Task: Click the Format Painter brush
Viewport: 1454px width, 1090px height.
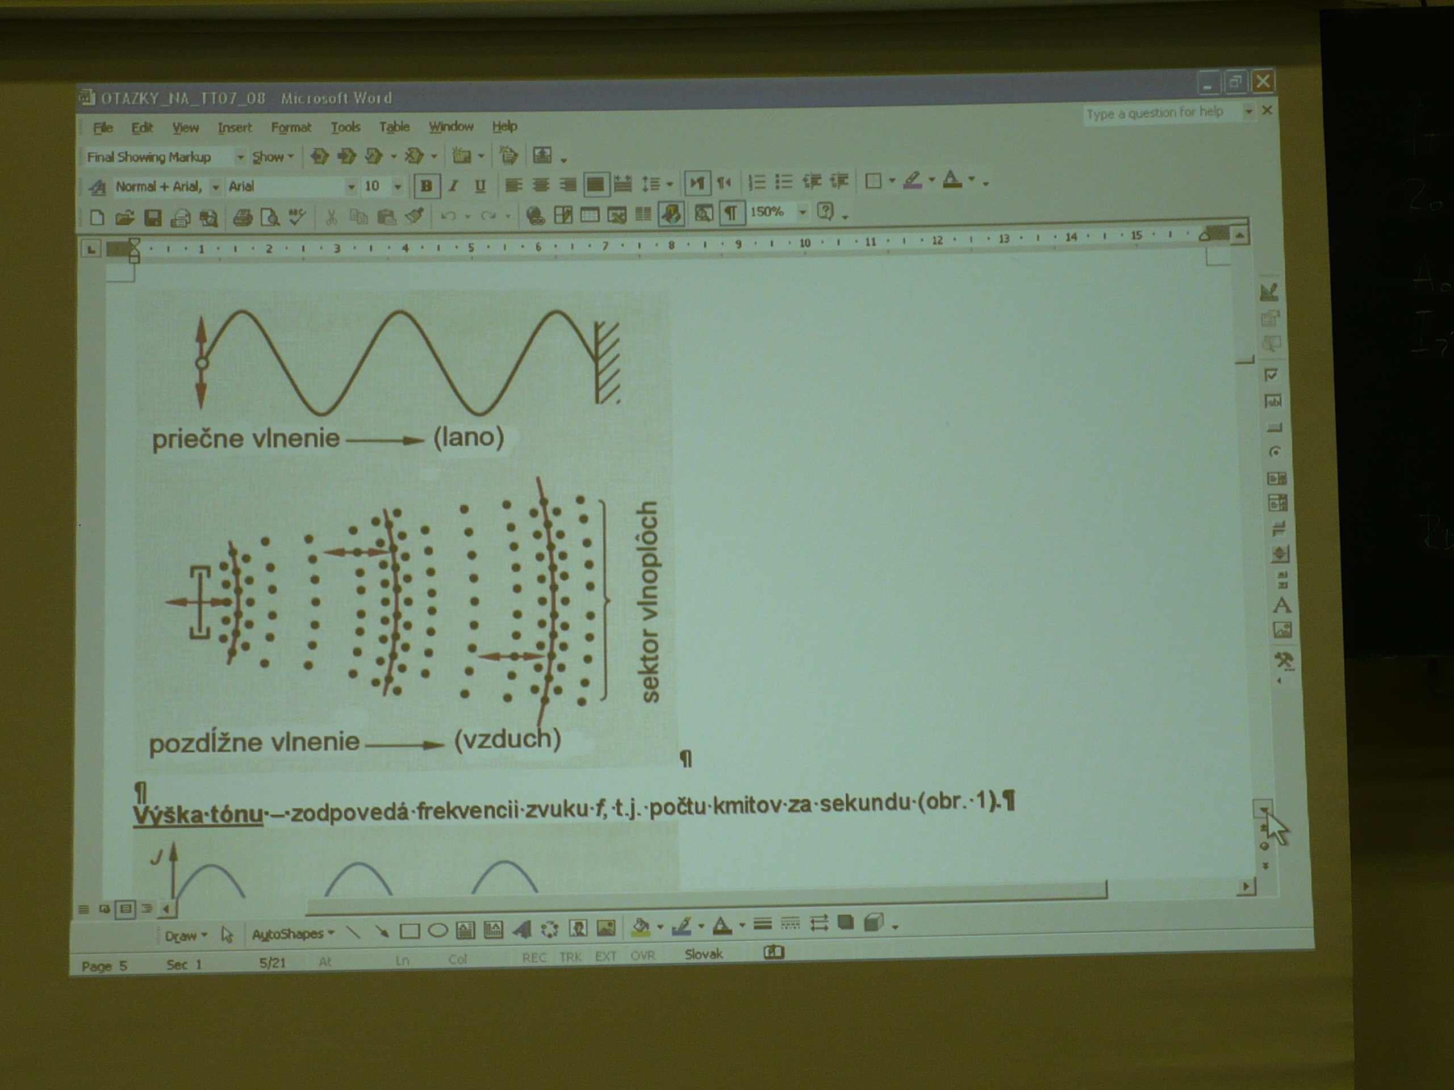Action: 414,216
